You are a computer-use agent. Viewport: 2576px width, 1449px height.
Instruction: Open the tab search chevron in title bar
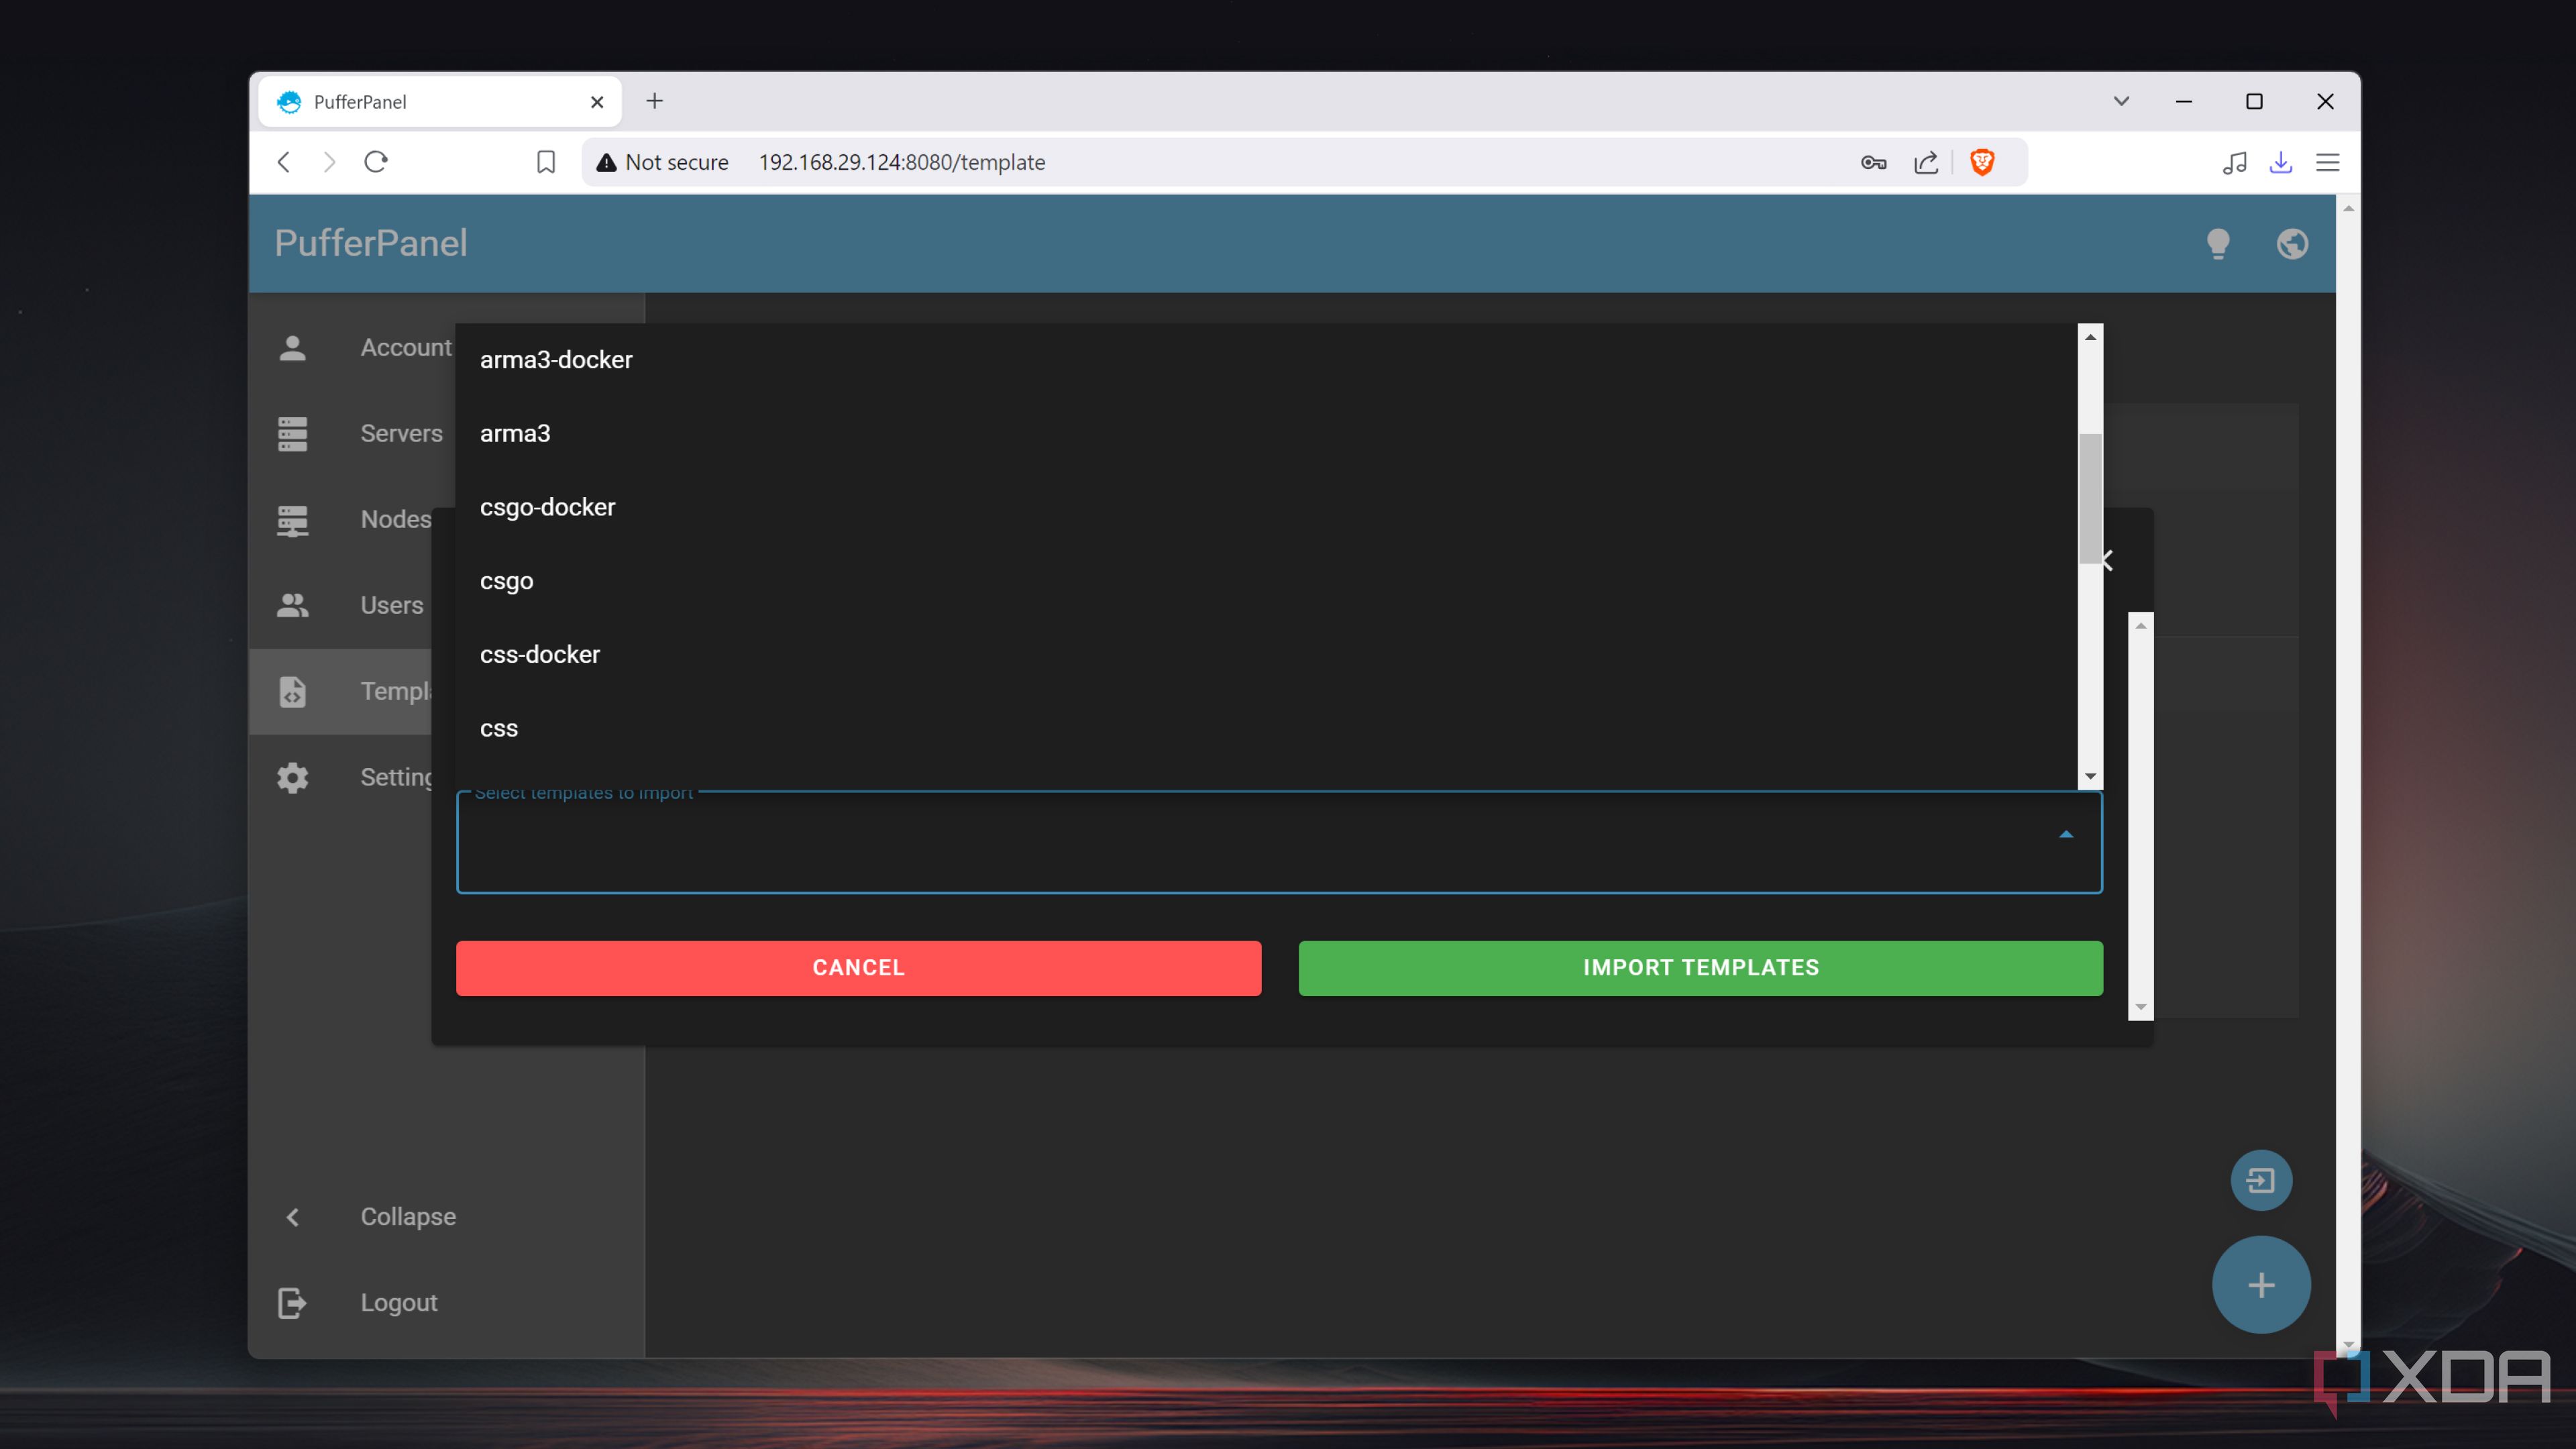(x=2121, y=101)
